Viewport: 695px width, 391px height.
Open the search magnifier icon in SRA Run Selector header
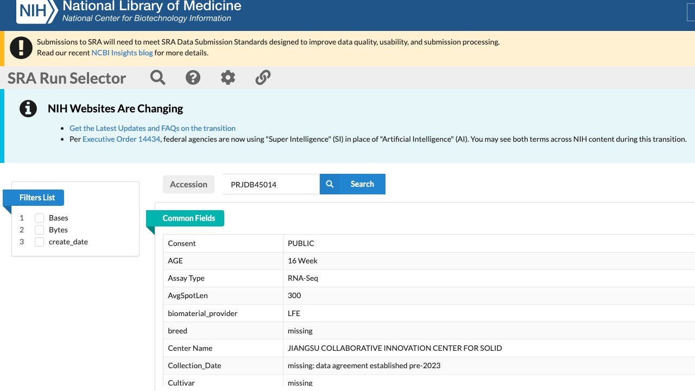point(158,78)
